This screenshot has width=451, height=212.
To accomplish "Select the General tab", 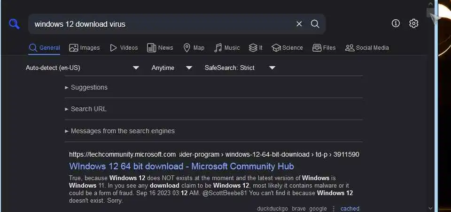I will pos(44,48).
